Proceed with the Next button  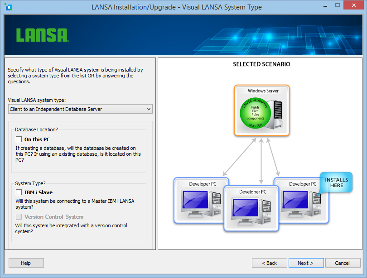click(306, 263)
